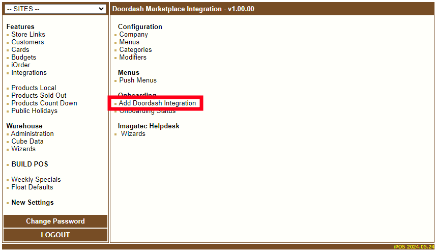This screenshot has width=435, height=250.
Task: Open Modifiers configuration page
Action: pos(133,58)
